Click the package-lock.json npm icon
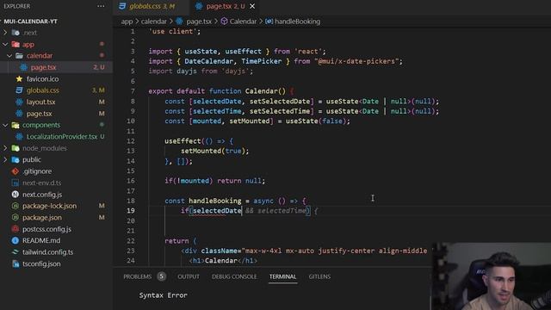The image size is (551, 310). point(15,206)
